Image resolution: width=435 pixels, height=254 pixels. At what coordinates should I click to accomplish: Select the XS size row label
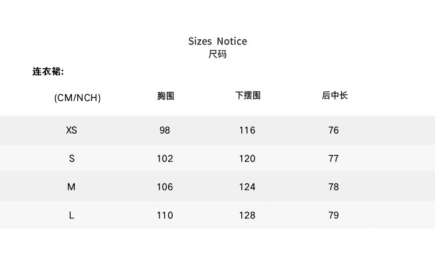[71, 130]
